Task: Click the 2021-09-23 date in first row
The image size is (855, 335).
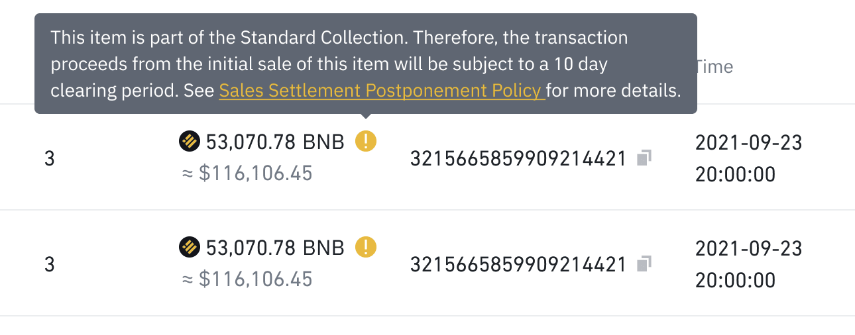Action: (x=749, y=142)
